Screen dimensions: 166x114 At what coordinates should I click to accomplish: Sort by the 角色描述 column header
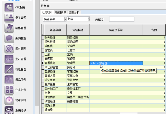tap(78, 30)
